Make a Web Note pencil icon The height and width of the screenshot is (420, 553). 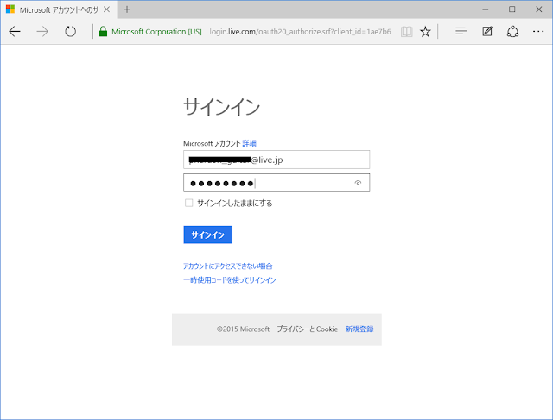coord(487,31)
